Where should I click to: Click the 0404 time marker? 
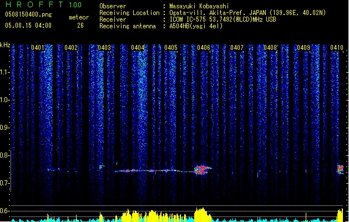coord(138,48)
